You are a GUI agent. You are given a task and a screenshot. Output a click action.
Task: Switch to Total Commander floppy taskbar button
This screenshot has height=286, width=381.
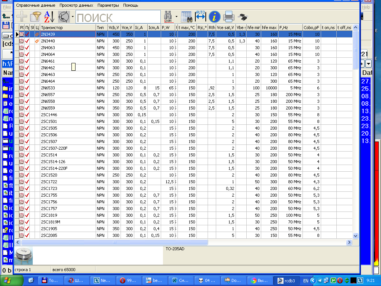[x=51, y=281]
